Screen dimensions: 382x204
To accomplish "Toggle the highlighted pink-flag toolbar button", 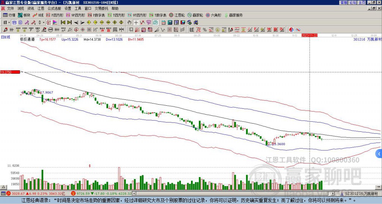I will click(55, 23).
